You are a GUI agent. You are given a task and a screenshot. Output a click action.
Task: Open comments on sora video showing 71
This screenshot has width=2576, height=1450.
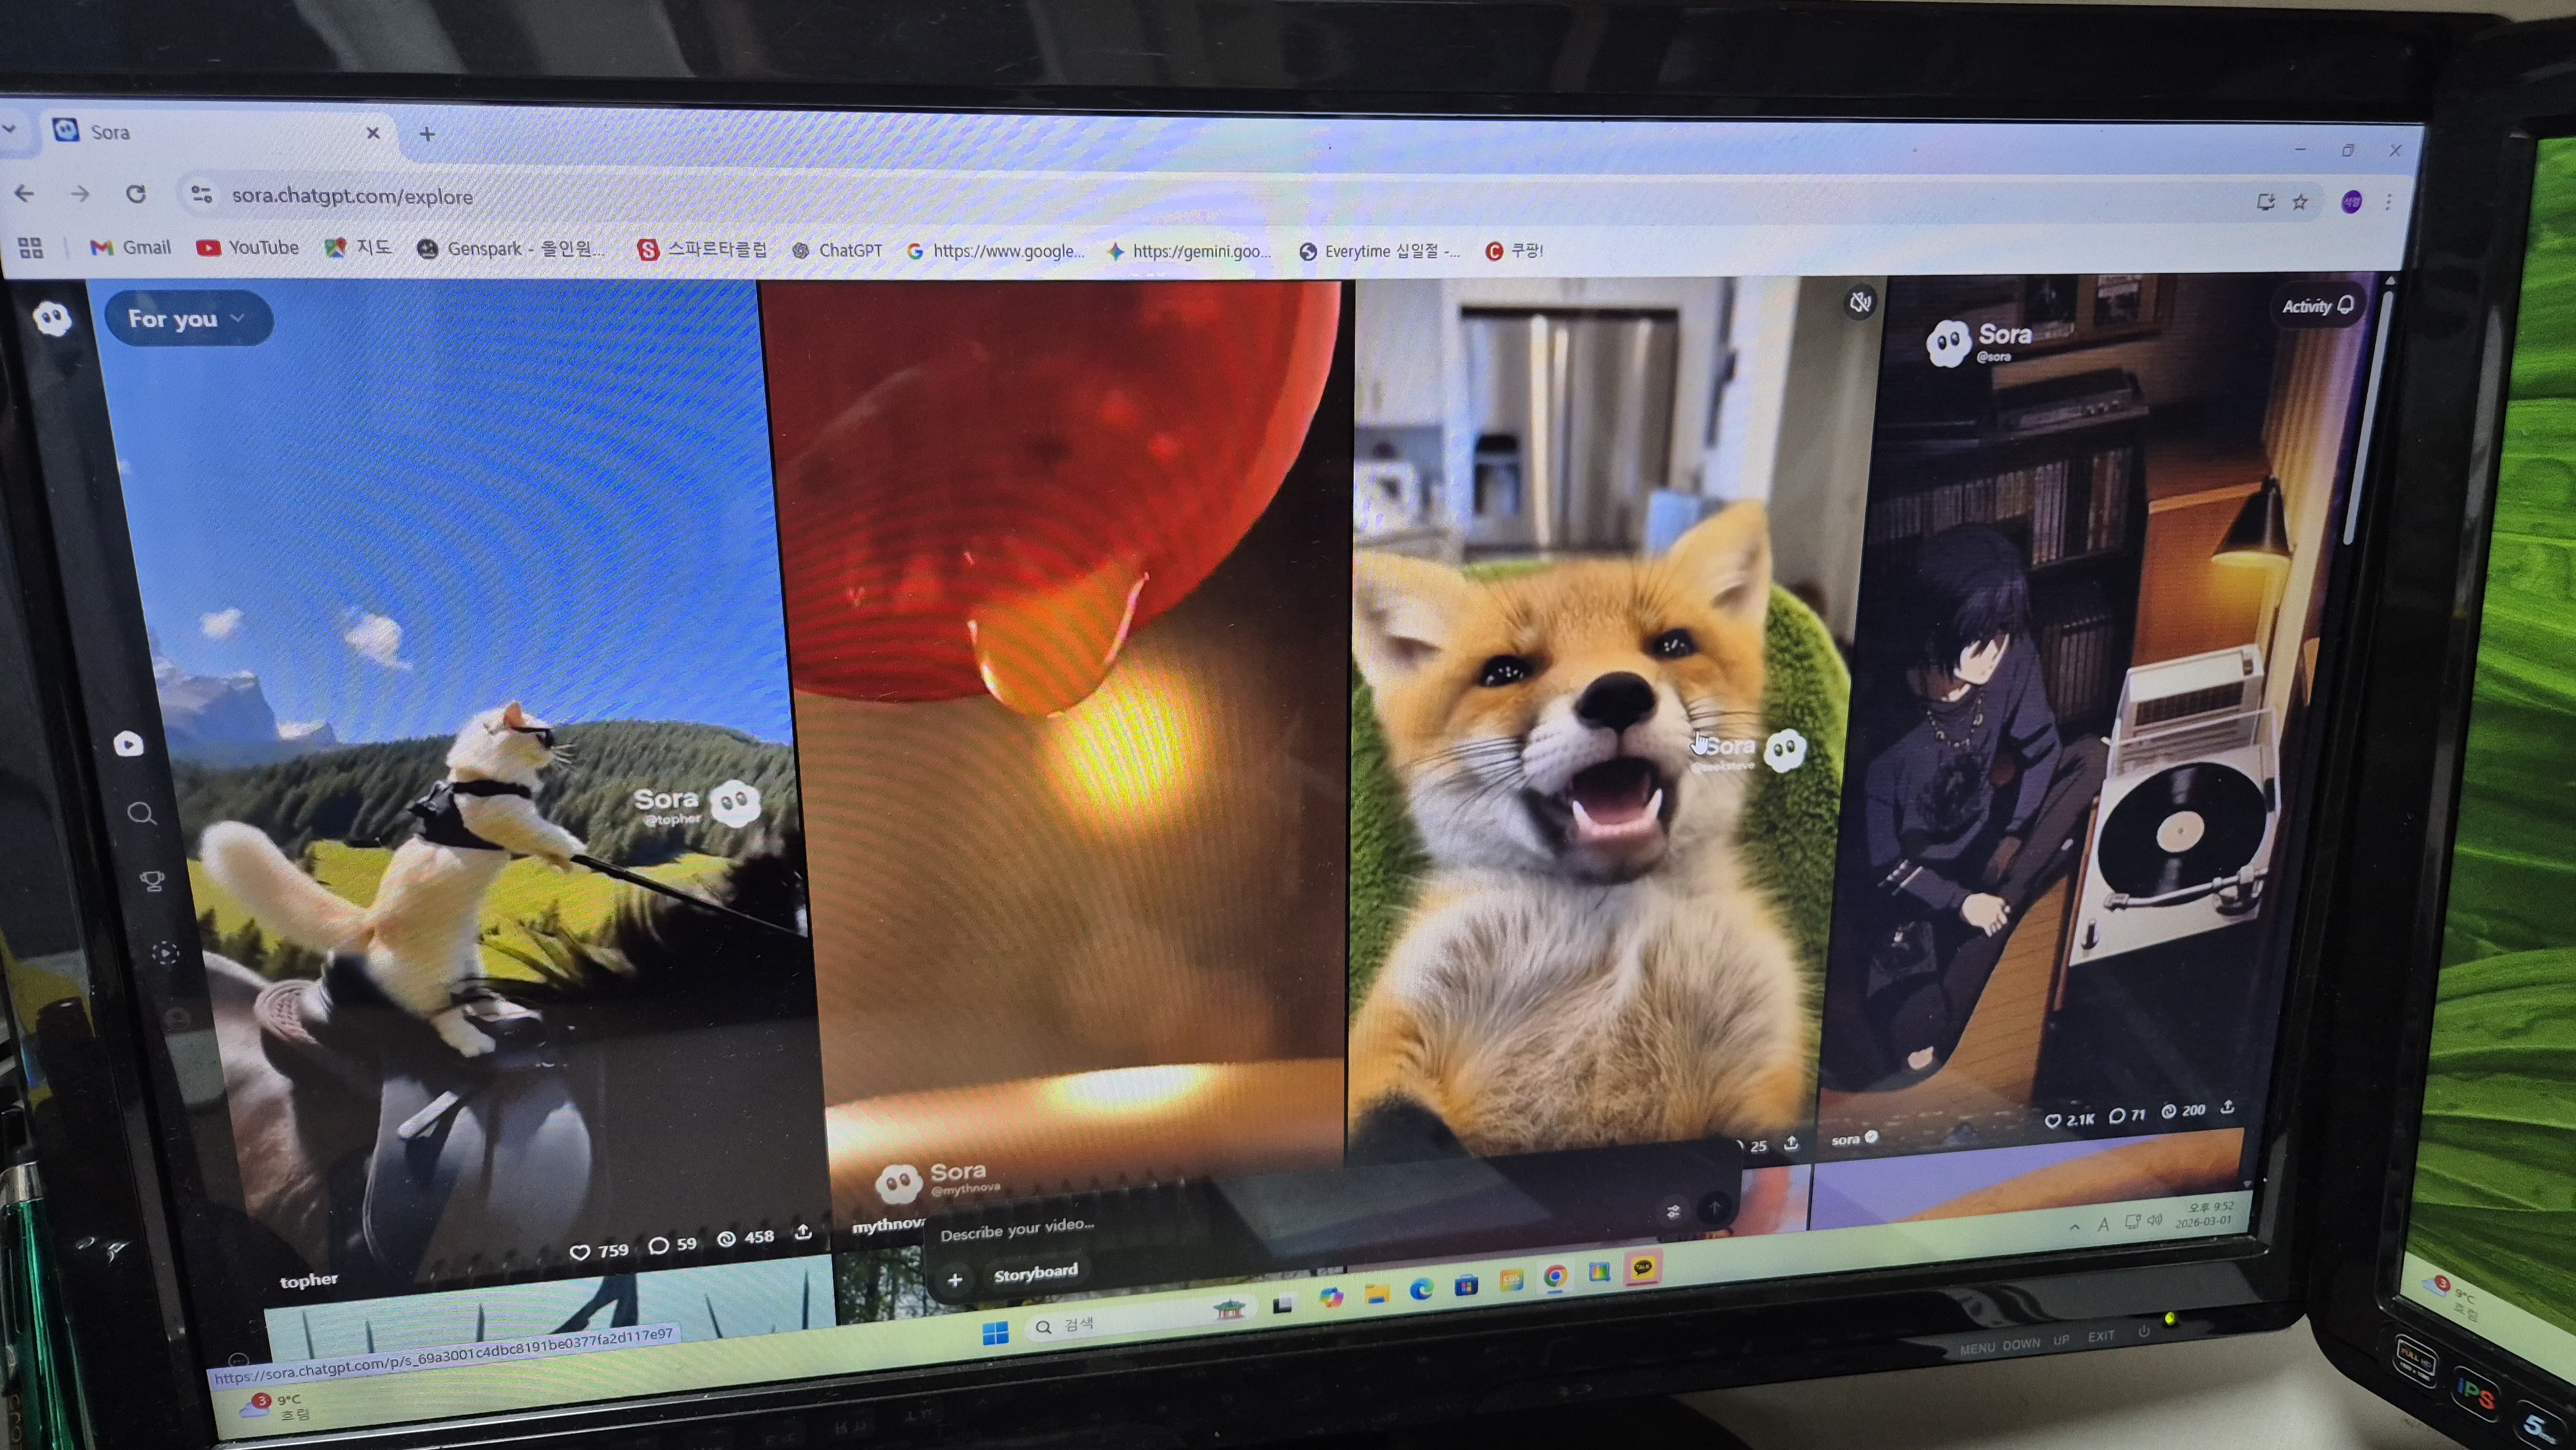(x=2127, y=1116)
